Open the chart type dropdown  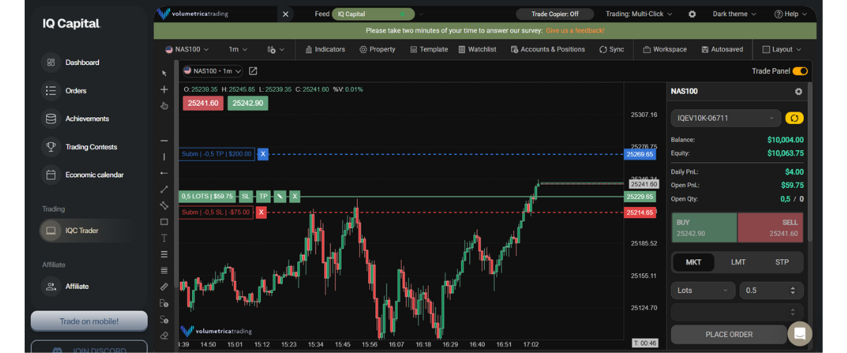(276, 49)
